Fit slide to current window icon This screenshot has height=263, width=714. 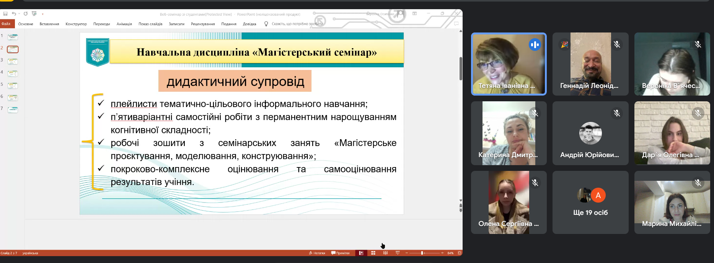click(460, 253)
